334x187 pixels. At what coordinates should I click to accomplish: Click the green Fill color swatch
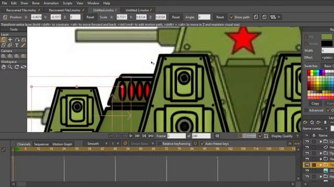coord(327,36)
